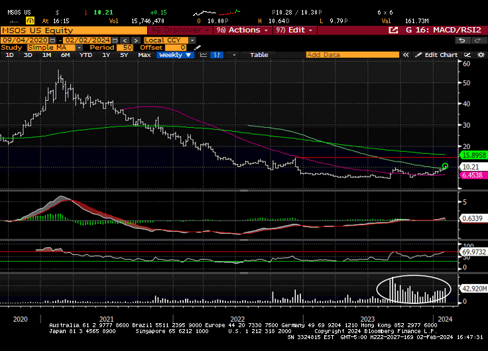This screenshot has width=488, height=351.
Task: Select the 6M range
Action: coord(66,55)
